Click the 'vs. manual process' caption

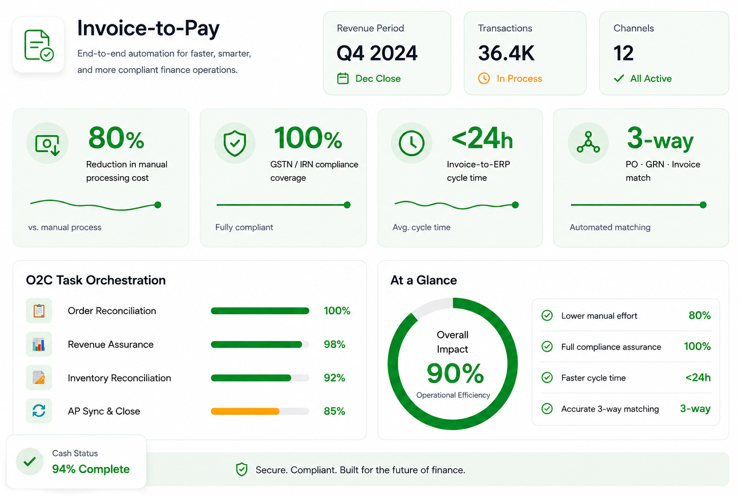[65, 227]
